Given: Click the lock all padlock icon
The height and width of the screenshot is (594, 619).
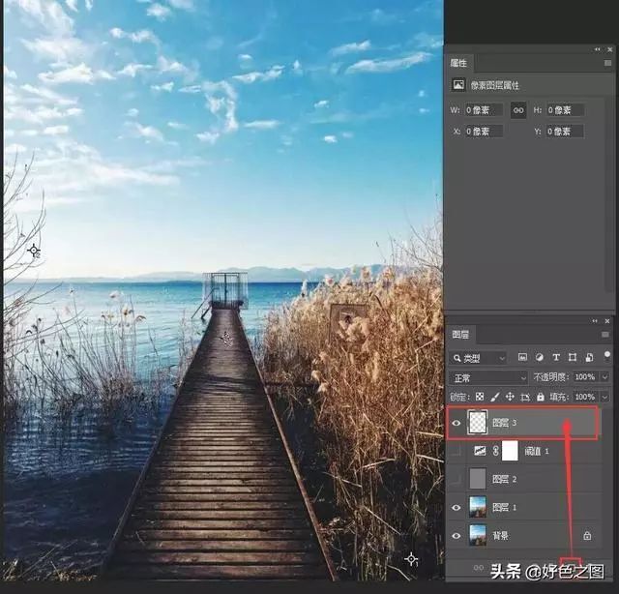Looking at the screenshot, I should 540,397.
